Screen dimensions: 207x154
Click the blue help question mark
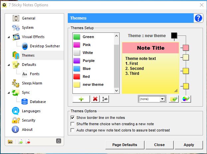pyautogui.click(x=198, y=18)
